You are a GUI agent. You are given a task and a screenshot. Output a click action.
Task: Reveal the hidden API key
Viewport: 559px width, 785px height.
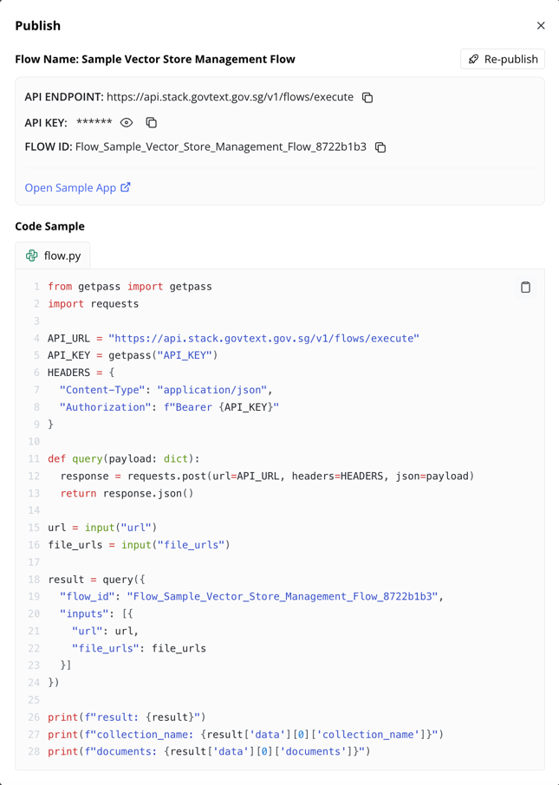point(127,123)
